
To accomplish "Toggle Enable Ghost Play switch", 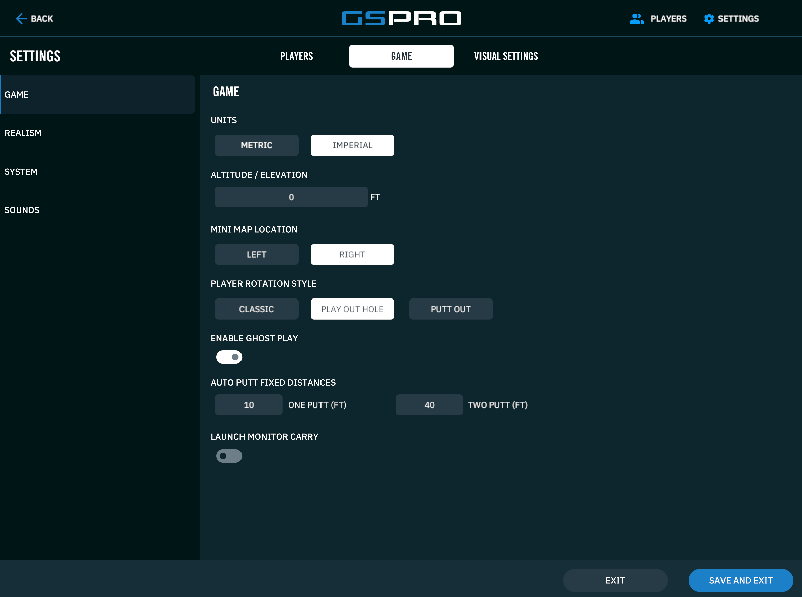I will [229, 357].
